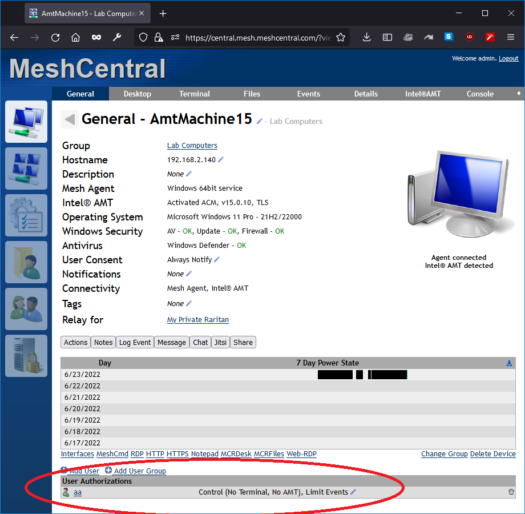
Task: Click the Share button
Action: (243, 342)
